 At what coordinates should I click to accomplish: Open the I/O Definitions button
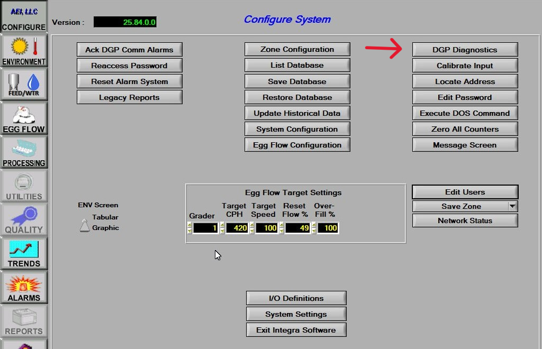pos(296,298)
